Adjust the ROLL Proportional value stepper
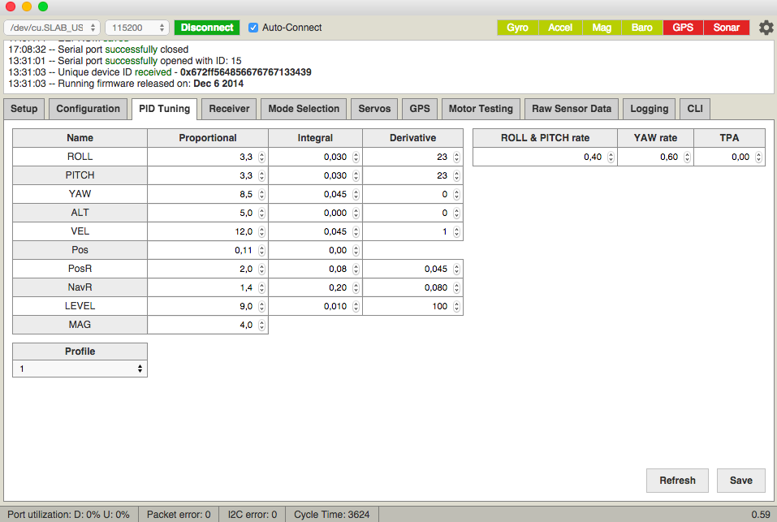Screen dimensions: 777x522 261,157
